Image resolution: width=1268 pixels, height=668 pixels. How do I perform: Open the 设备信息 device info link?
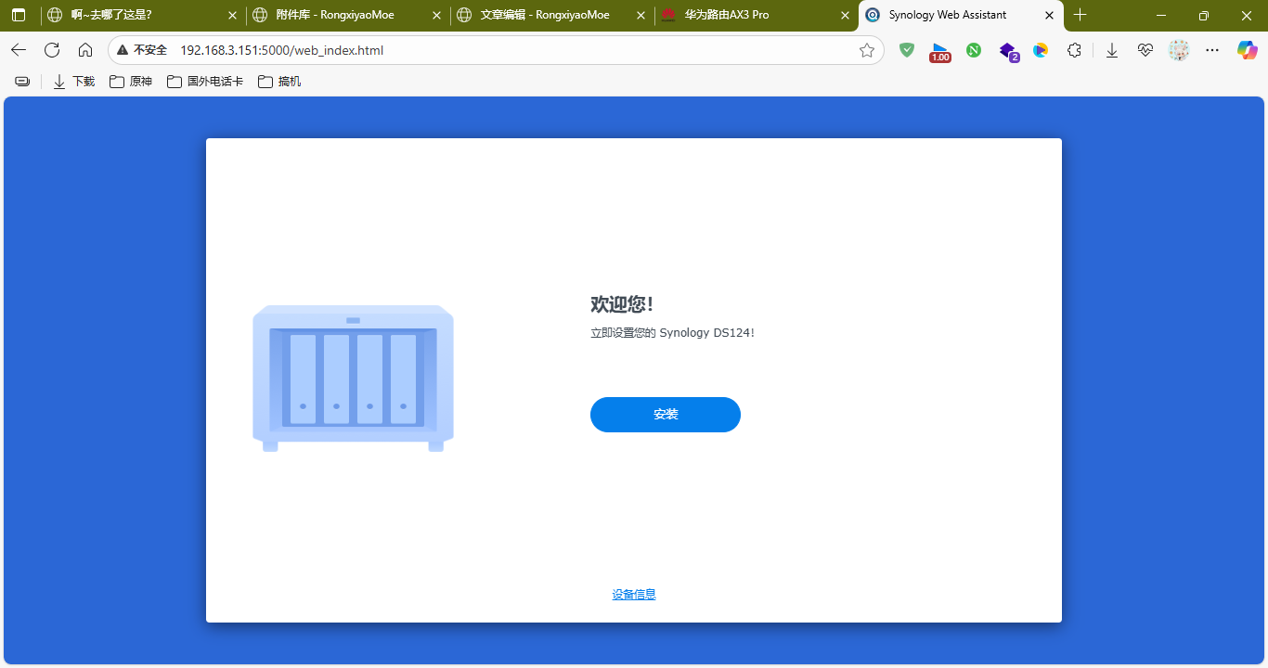pos(634,595)
